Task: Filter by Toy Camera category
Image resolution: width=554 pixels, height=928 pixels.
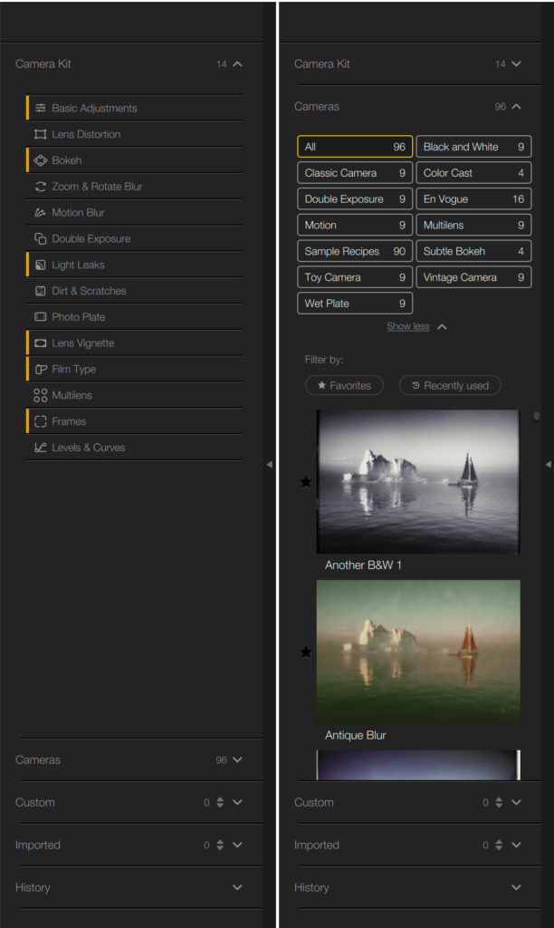Action: [355, 276]
